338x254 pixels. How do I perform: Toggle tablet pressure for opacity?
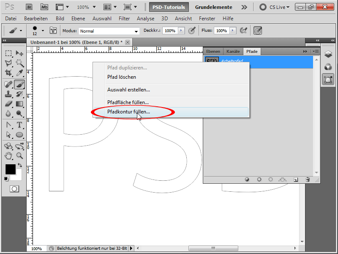tap(192, 30)
